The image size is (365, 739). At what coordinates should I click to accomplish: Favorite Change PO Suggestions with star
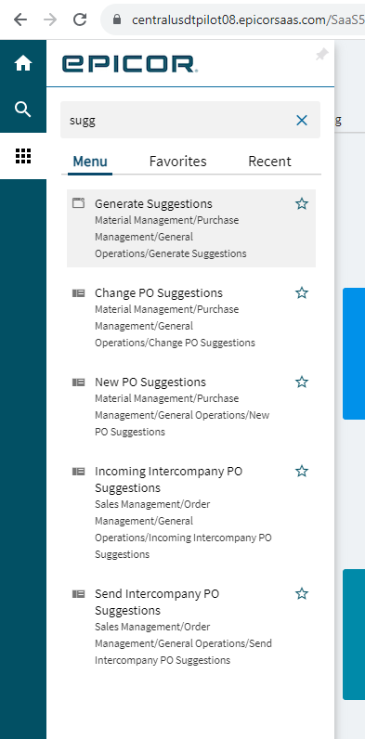pyautogui.click(x=302, y=292)
